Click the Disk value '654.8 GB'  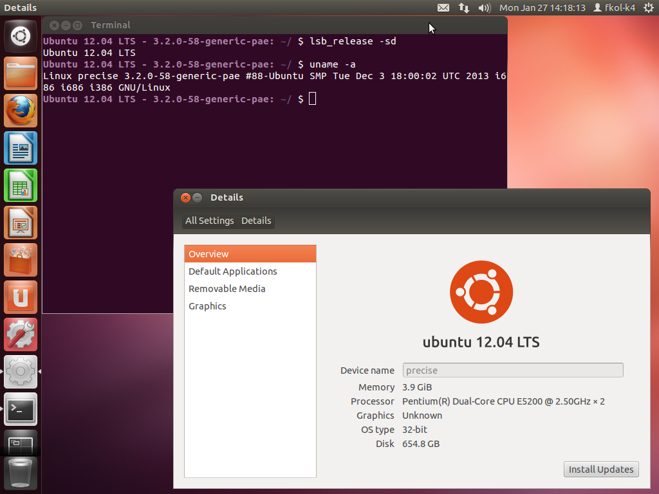[x=421, y=444]
